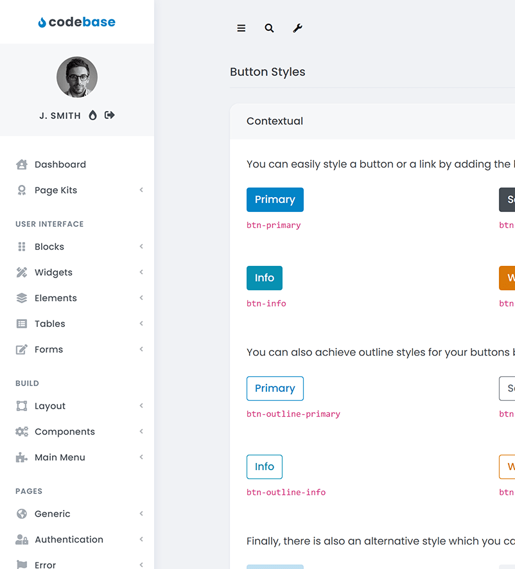
Task: Toggle the sidebar with the hamburger icon
Action: coord(241,28)
